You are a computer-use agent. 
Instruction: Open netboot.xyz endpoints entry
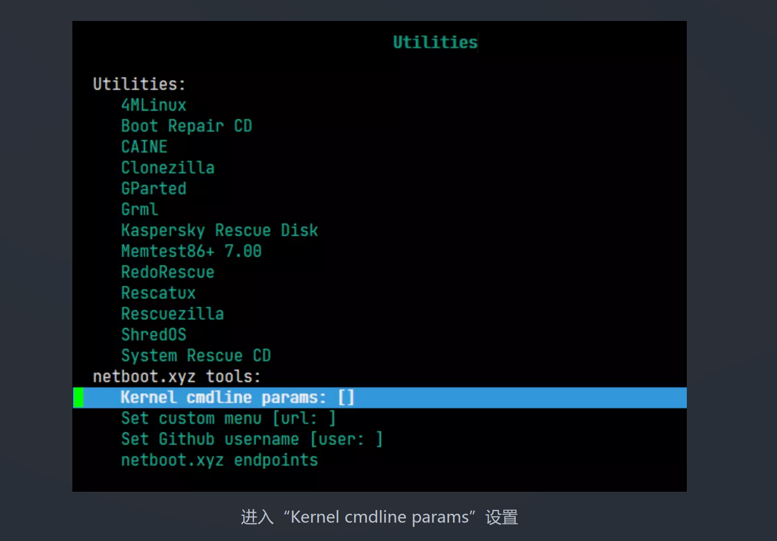[220, 460]
